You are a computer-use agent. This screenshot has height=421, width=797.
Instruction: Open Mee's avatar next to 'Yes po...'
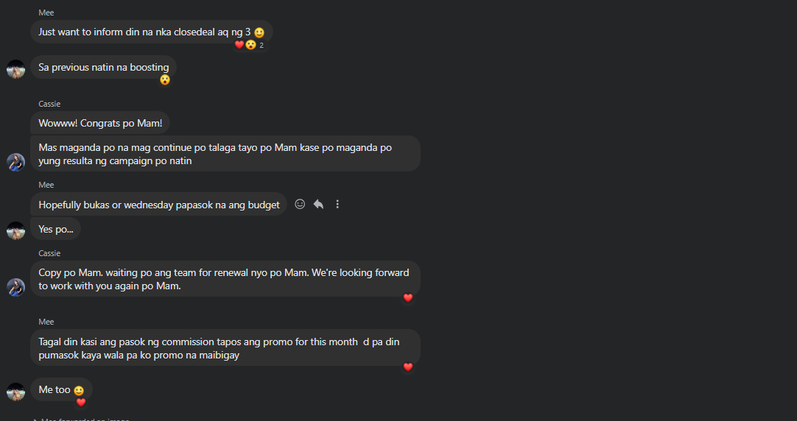point(15,230)
